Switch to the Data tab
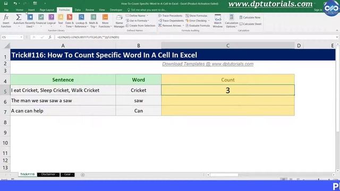The width and height of the screenshot is (340, 191). click(78, 10)
